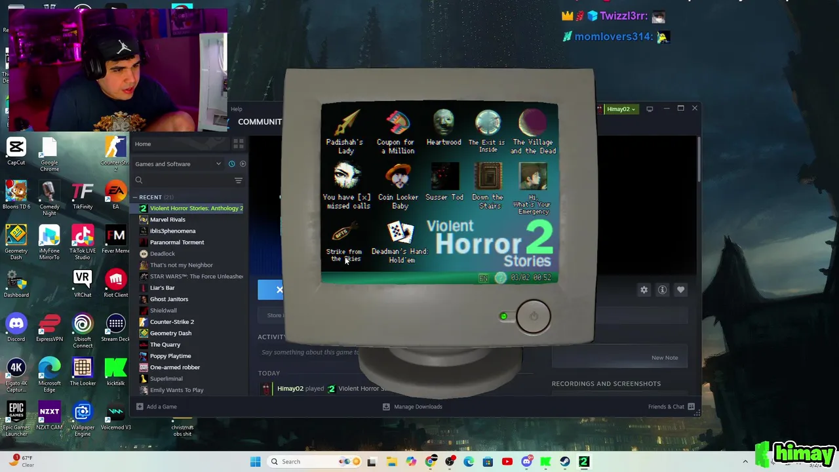The height and width of the screenshot is (472, 839).
Task: Open the Padishah's Lady story icon
Action: tap(345, 132)
